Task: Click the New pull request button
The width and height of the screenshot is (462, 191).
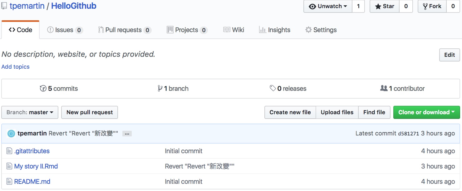Action: tap(89, 112)
